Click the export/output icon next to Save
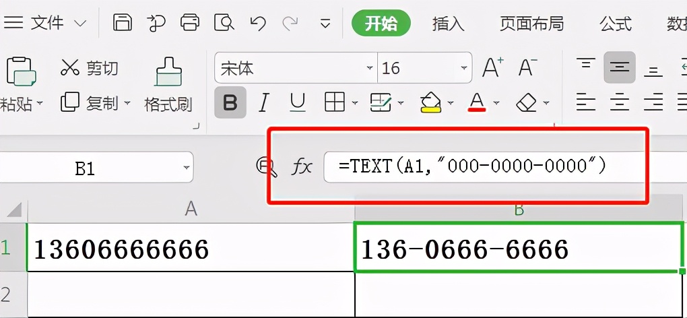The image size is (687, 318). [156, 23]
